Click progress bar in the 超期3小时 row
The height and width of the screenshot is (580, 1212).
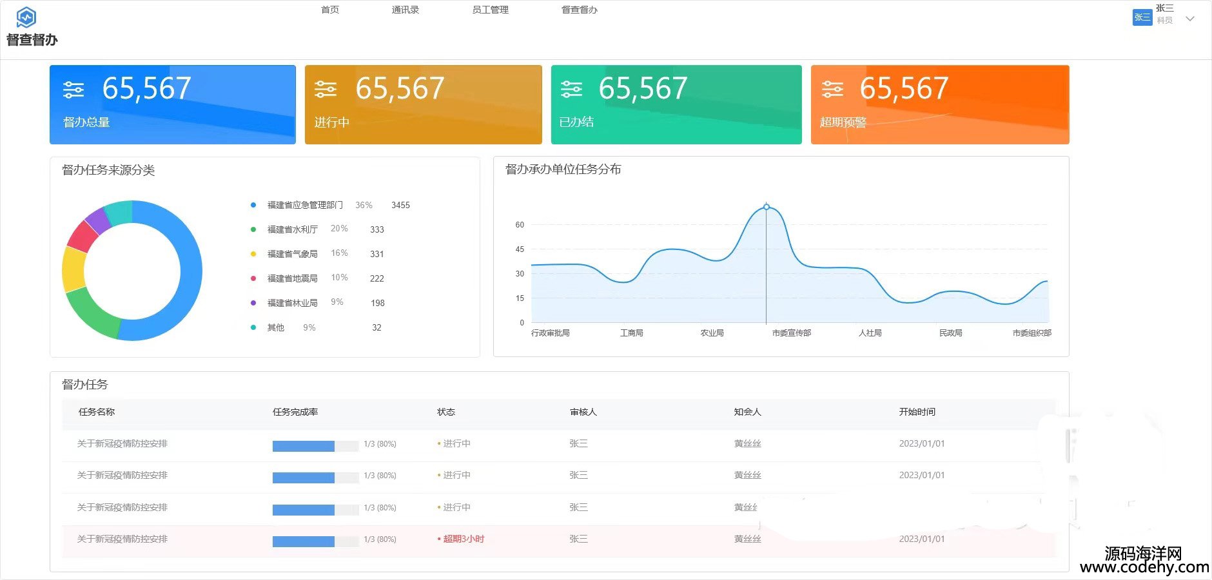click(x=316, y=542)
